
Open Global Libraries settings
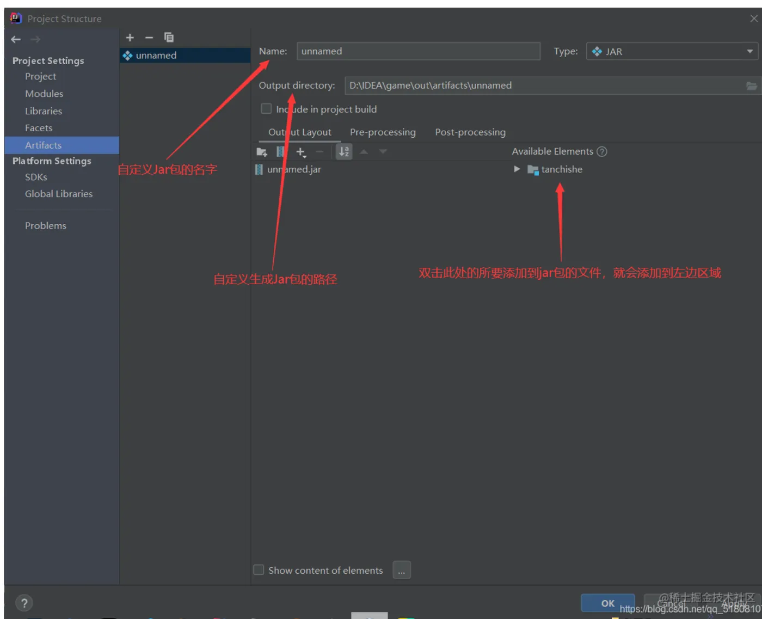[x=59, y=194]
